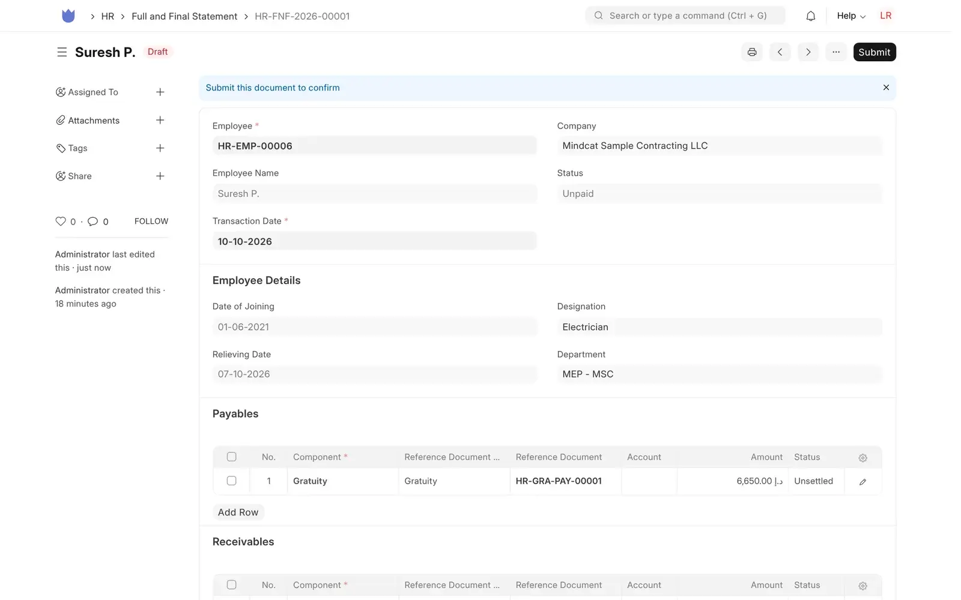Open the Employee HR-EMP-00006 field
This screenshot has height=600, width=961.
click(x=374, y=146)
